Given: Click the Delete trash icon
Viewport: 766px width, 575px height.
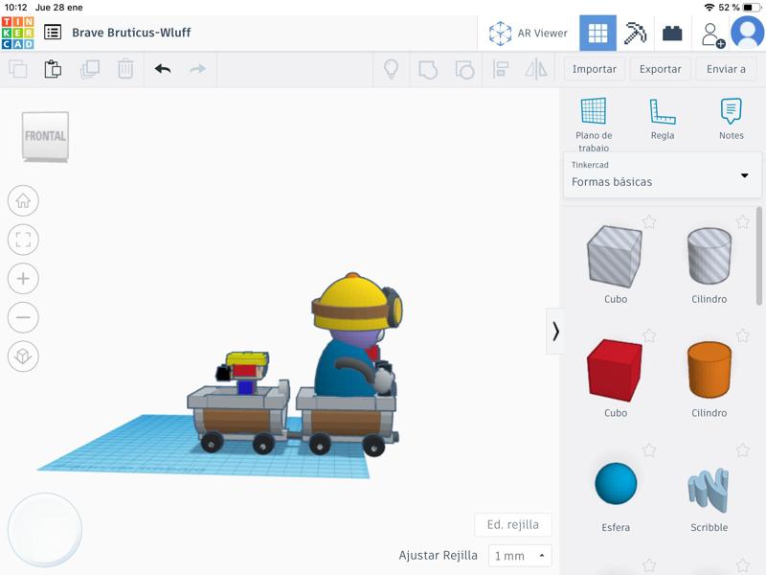Looking at the screenshot, I should (x=125, y=69).
